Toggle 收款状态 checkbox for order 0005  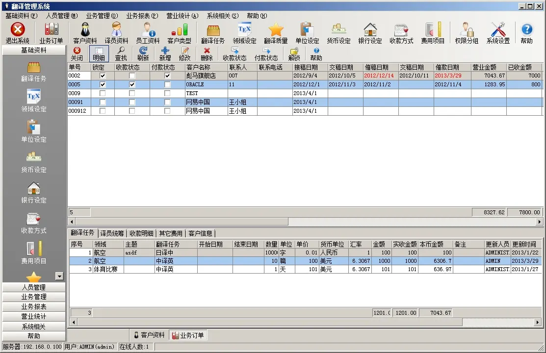coord(131,84)
